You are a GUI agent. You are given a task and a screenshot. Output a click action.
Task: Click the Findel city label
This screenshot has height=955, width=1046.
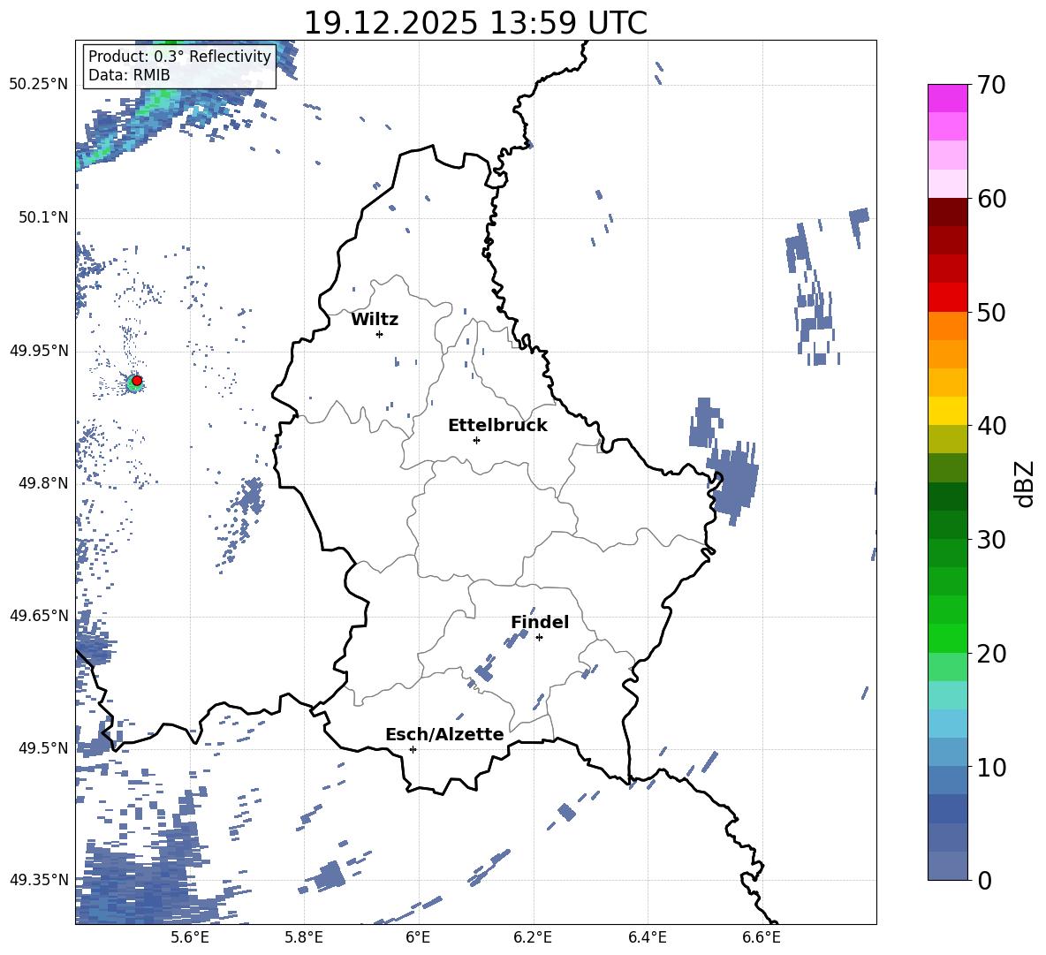[540, 622]
